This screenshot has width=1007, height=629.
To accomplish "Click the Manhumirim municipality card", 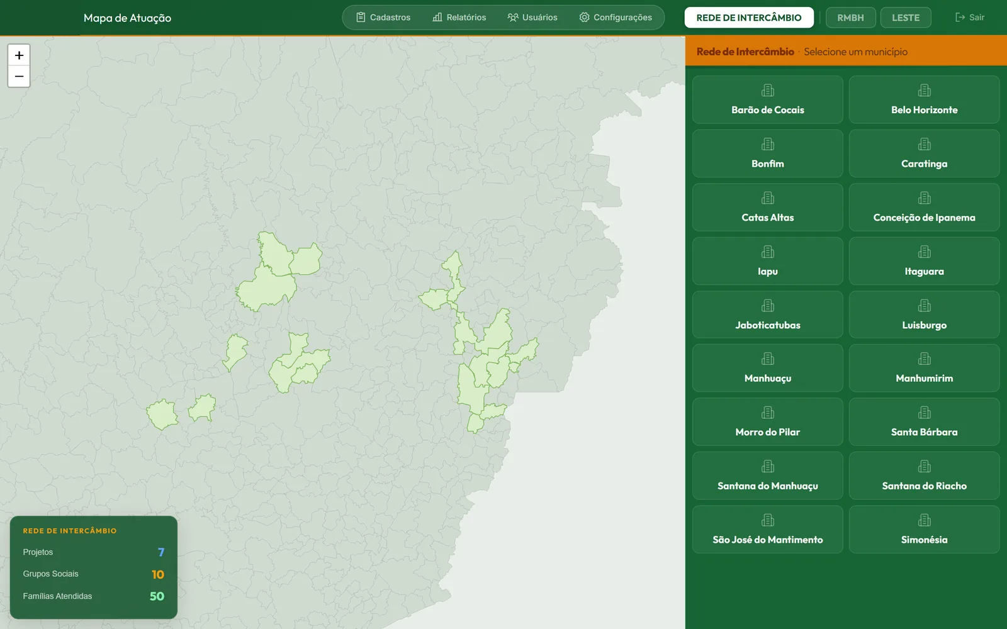I will pos(924,368).
